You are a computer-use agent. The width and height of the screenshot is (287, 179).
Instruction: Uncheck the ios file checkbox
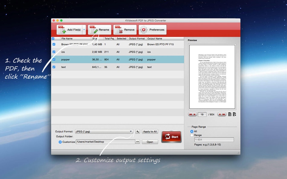point(54,52)
